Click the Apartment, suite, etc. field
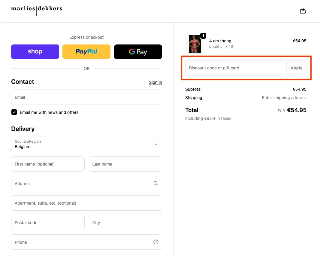 coord(86,203)
